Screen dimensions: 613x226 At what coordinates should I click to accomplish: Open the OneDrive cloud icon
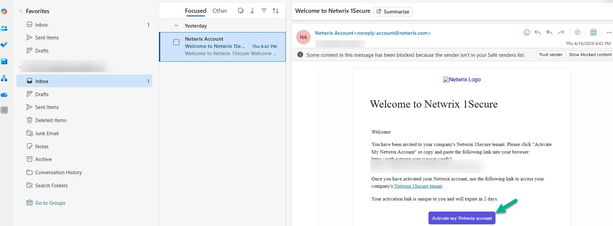point(4,95)
